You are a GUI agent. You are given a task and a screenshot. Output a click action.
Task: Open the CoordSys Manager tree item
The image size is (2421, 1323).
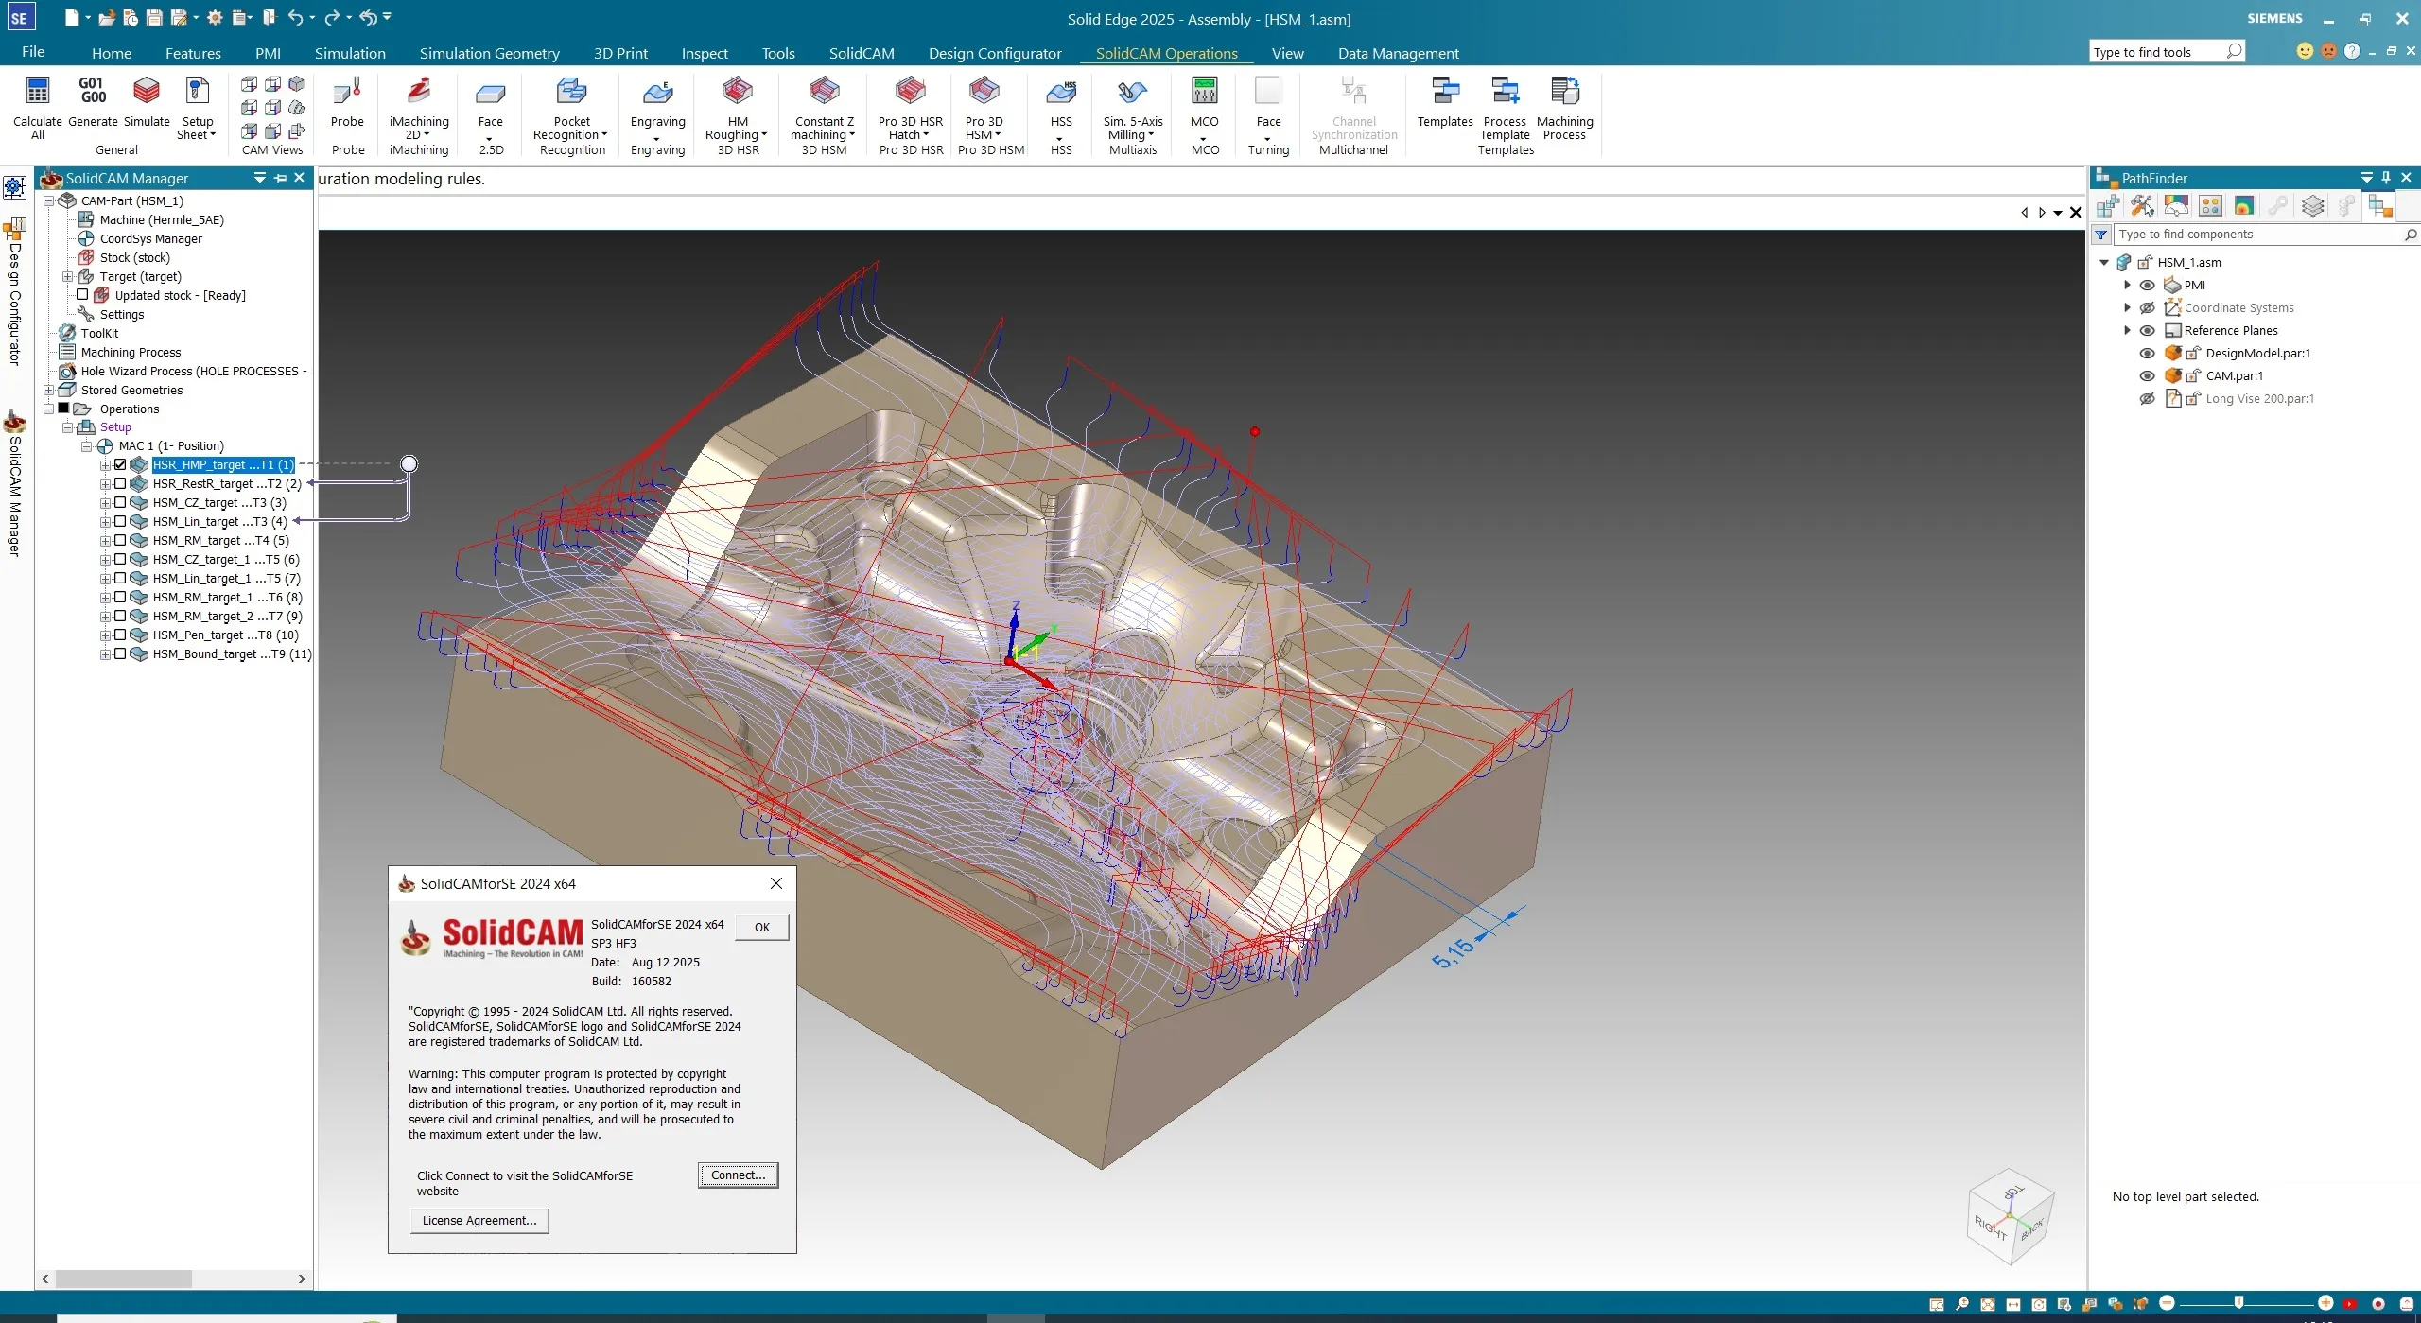click(150, 238)
